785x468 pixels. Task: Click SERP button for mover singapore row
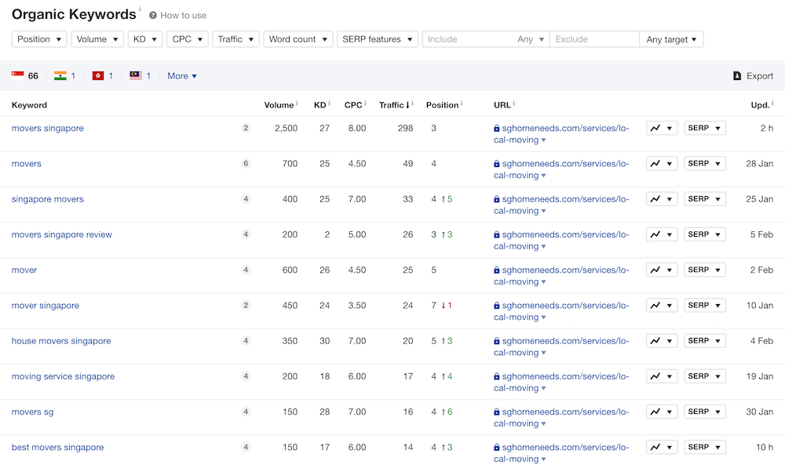(x=704, y=306)
